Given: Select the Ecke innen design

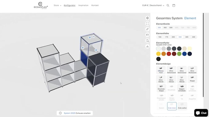Looking at the screenshot, I should pyautogui.click(x=172, y=106).
